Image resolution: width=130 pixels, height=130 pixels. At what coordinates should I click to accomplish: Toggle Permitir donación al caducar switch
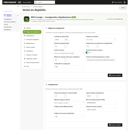tap(87, 52)
